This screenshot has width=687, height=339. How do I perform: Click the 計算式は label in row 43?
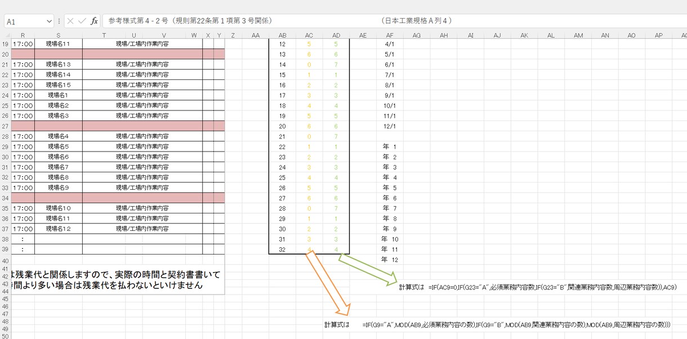(x=411, y=287)
